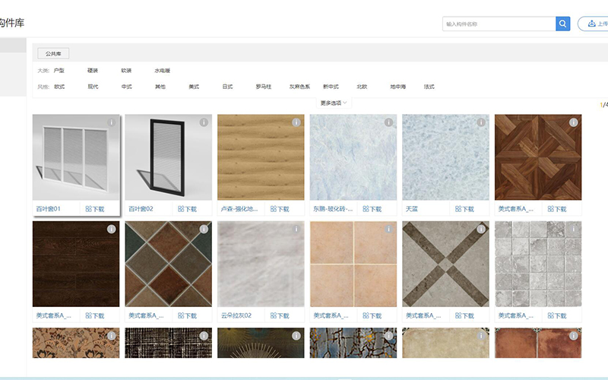
Task: Filter by 水电暖 category
Action: (163, 71)
